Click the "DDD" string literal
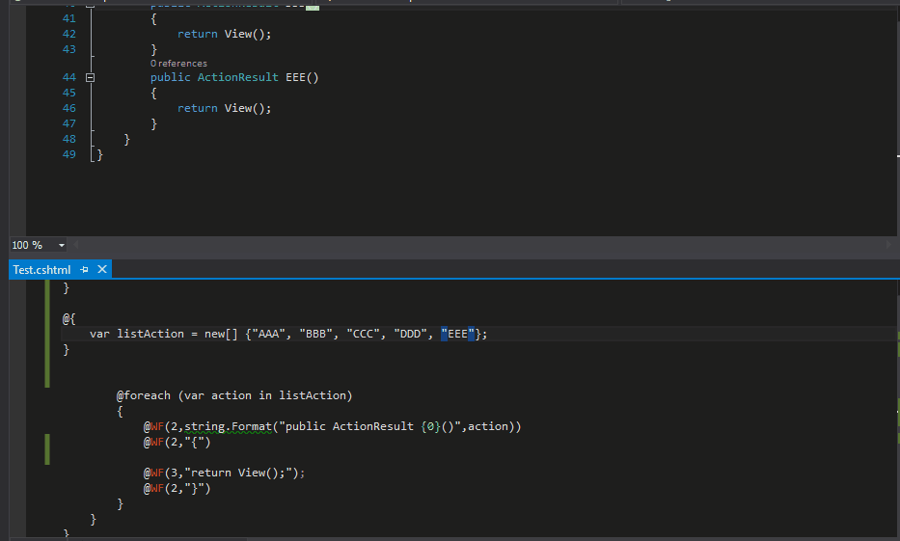This screenshot has height=541, width=900. (410, 334)
